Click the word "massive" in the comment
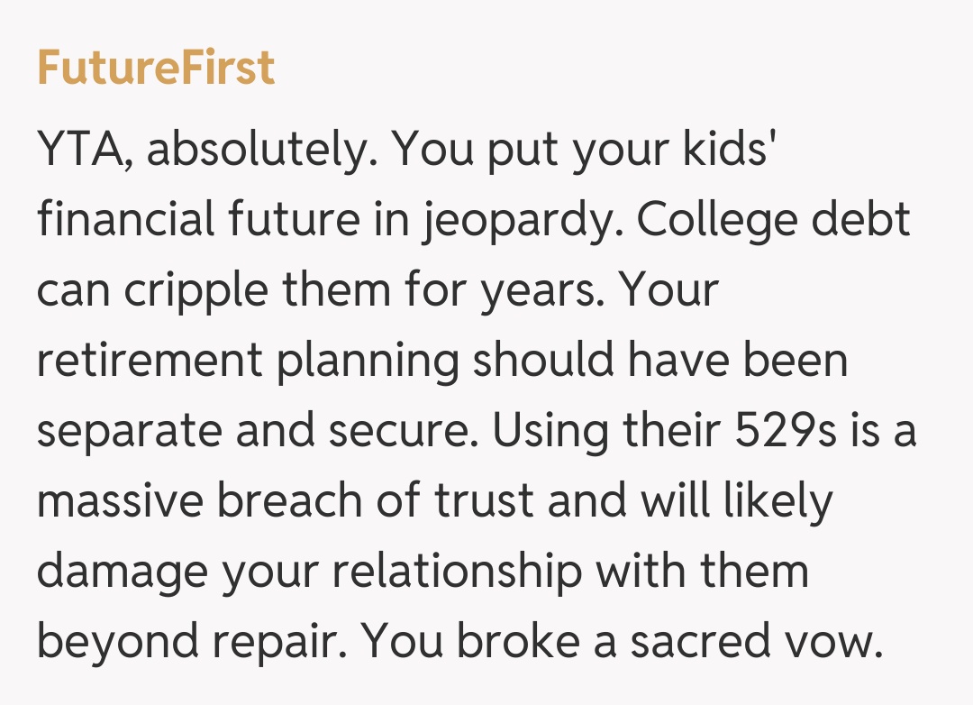This screenshot has height=705, width=973. point(120,501)
